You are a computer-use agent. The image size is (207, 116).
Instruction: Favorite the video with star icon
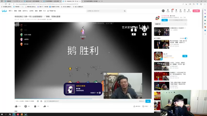(x=35, y=106)
